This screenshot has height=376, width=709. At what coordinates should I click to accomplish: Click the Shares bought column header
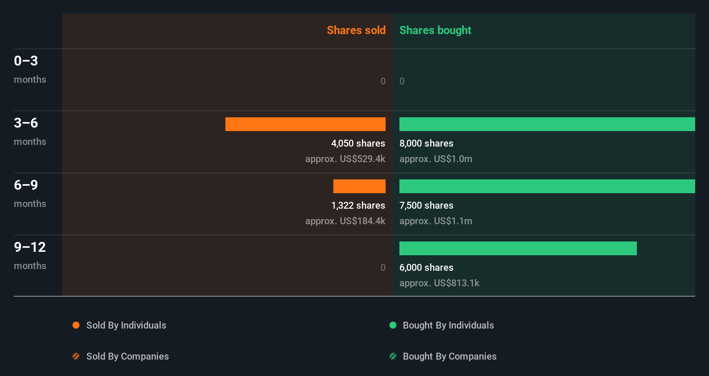coord(435,30)
